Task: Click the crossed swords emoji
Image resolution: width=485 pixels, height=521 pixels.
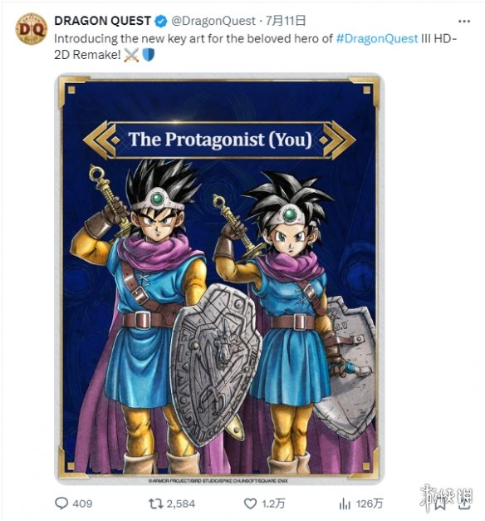Action: point(131,56)
